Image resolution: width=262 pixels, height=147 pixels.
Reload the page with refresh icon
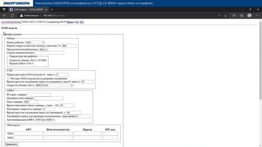click(x=12, y=16)
